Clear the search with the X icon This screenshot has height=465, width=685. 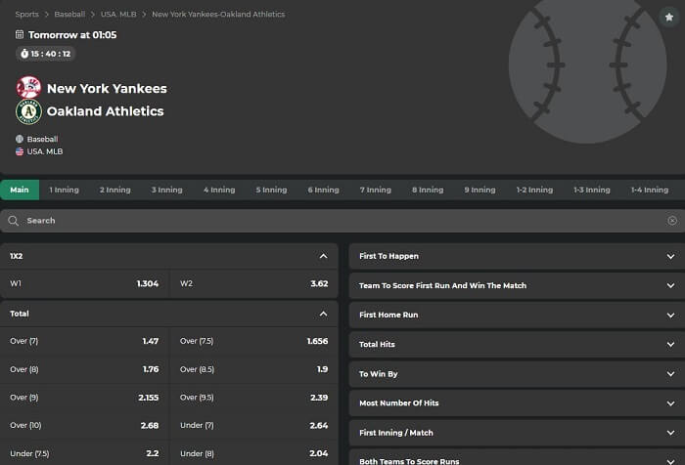coord(672,220)
